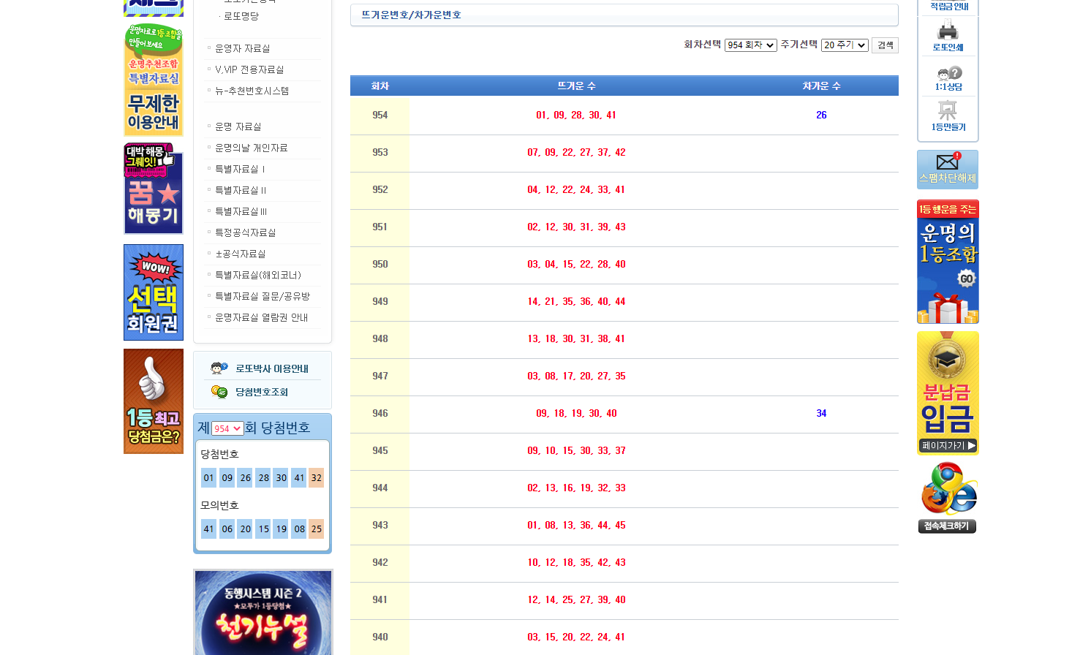This screenshot has height=655, width=1091.
Task: Click the 1등만들기 icon
Action: pos(948,111)
